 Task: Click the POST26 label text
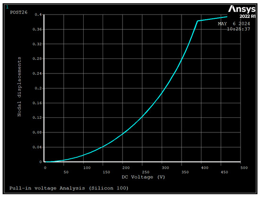click(x=19, y=12)
